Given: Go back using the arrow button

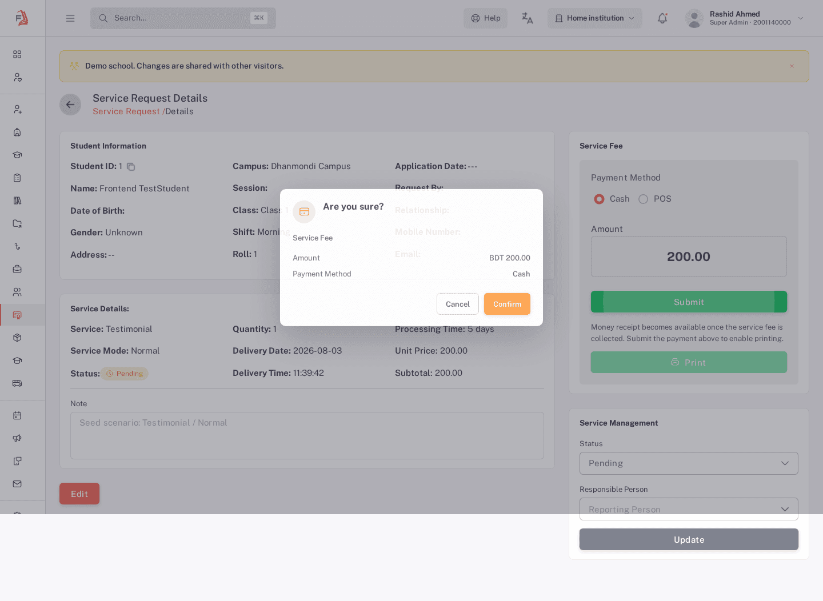Looking at the screenshot, I should click(70, 105).
